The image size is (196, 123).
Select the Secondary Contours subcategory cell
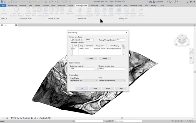point(114,48)
